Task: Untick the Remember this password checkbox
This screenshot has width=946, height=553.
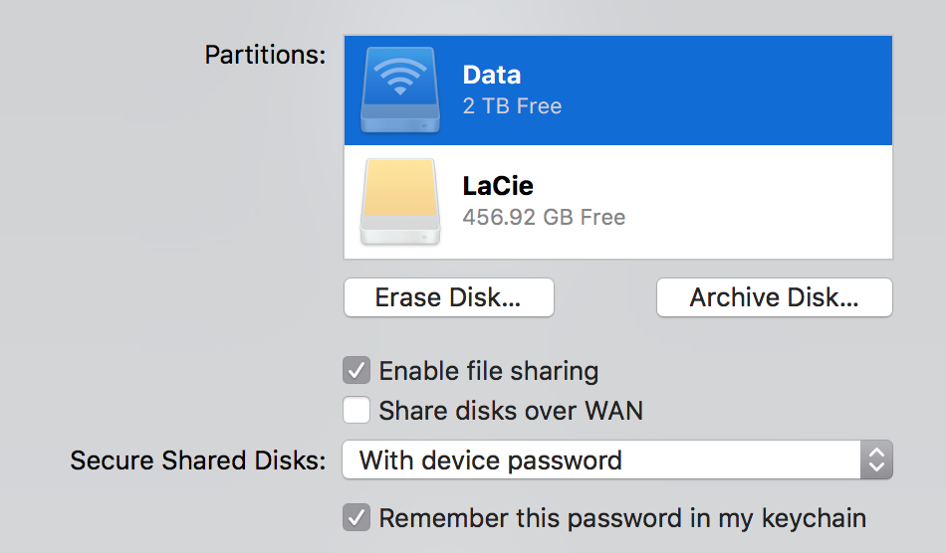Action: pos(356,518)
